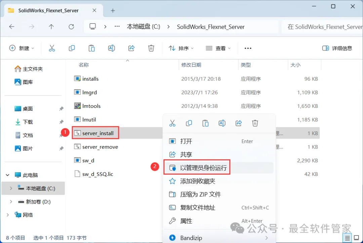Viewport: 363px width, 243px height.
Task: Click the Copy icon in the top toolbar
Action: (x=72, y=48)
